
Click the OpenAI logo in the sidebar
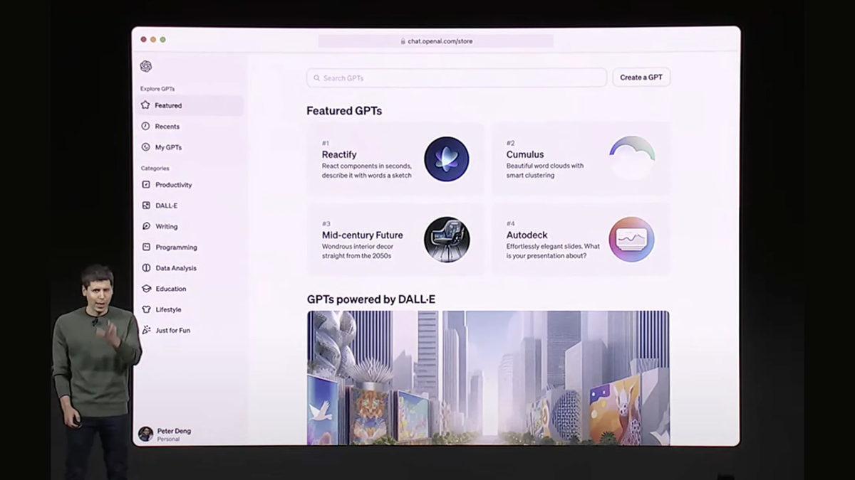[x=146, y=66]
